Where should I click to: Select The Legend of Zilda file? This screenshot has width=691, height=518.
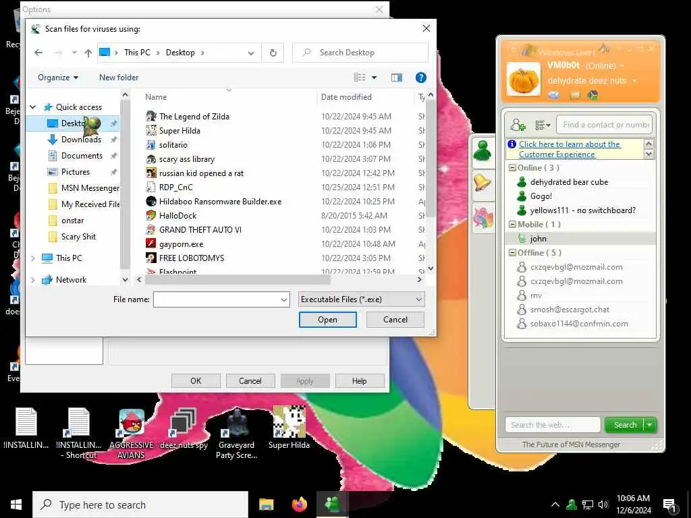[x=194, y=116]
